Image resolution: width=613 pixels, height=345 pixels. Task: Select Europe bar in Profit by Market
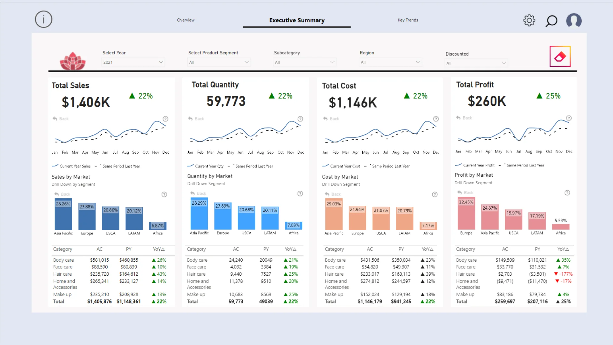click(x=466, y=213)
